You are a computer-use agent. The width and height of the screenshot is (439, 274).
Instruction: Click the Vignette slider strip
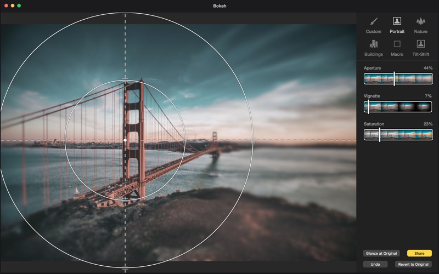pos(406,106)
